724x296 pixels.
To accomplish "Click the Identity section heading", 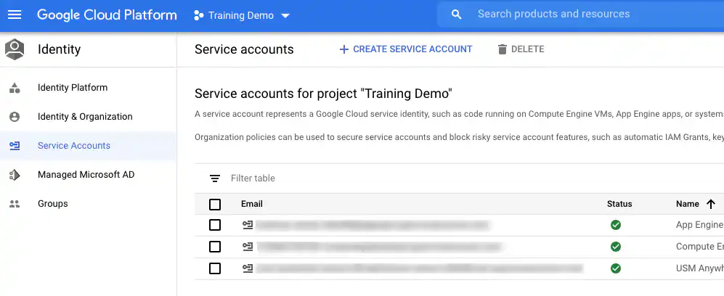I will [x=59, y=49].
